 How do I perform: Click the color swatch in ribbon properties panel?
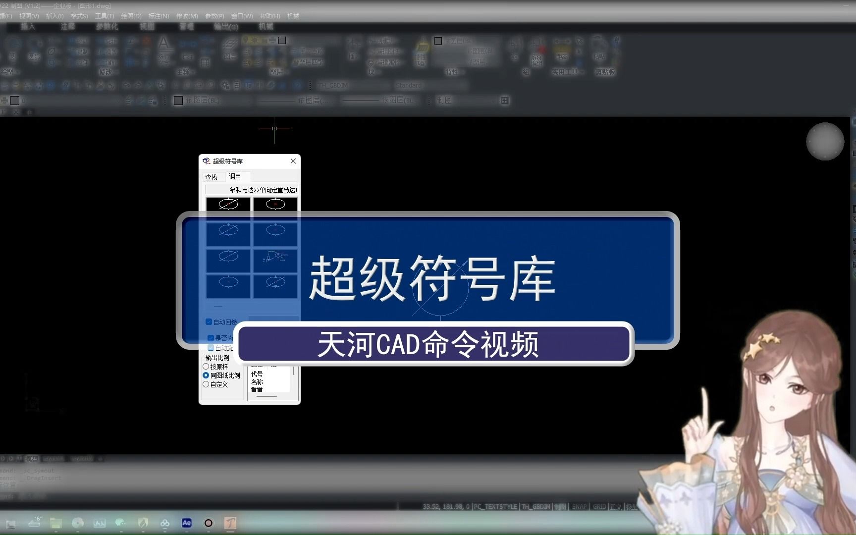point(438,41)
